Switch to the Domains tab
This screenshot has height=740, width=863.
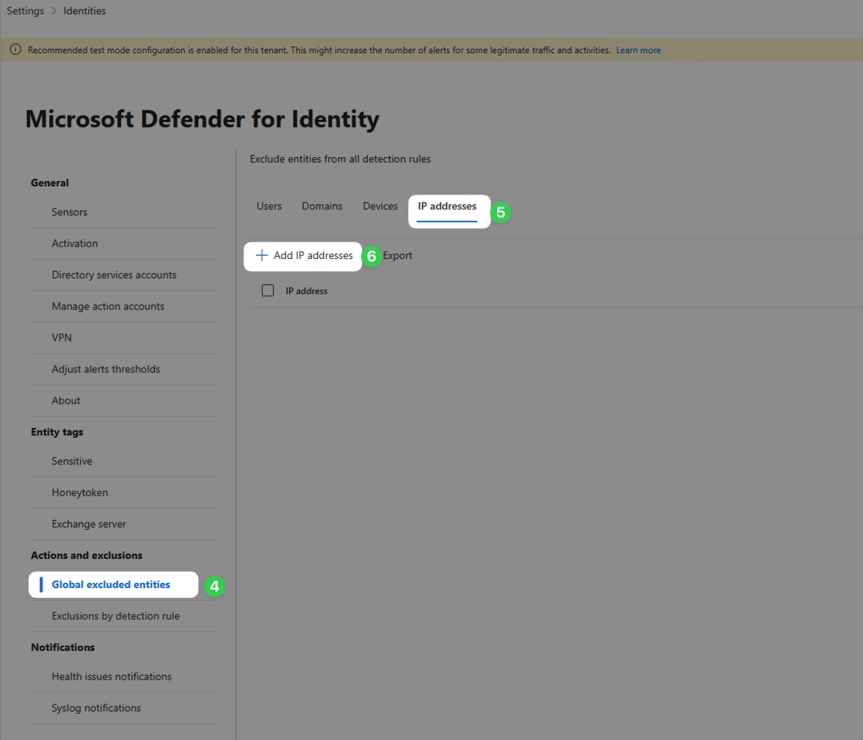click(322, 206)
